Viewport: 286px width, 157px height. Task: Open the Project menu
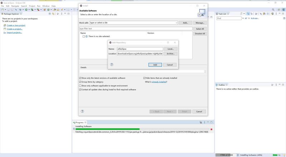[32, 6]
